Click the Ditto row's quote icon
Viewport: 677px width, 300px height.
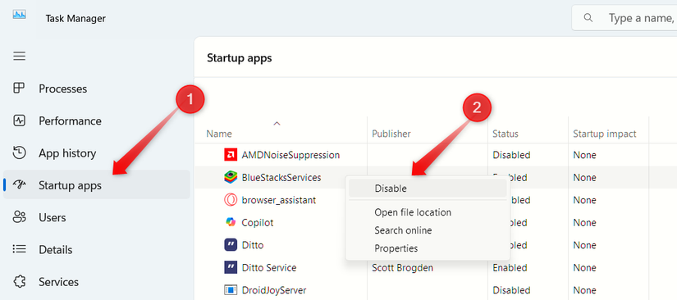(231, 245)
